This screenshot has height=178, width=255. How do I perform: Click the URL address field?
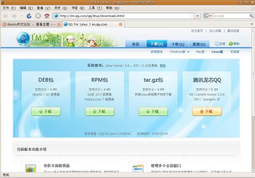click(x=124, y=16)
